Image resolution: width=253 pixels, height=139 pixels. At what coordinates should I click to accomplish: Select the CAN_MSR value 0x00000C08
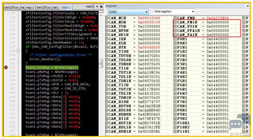coord(149,22)
